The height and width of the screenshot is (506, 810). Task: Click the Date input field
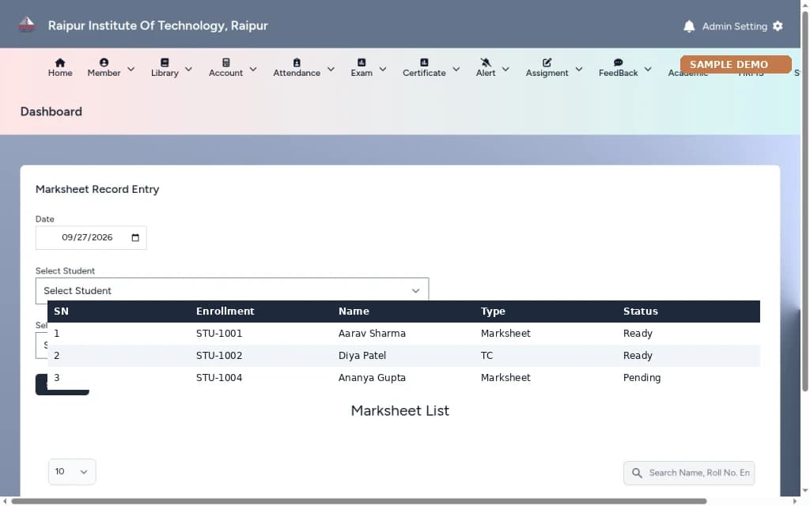(91, 237)
